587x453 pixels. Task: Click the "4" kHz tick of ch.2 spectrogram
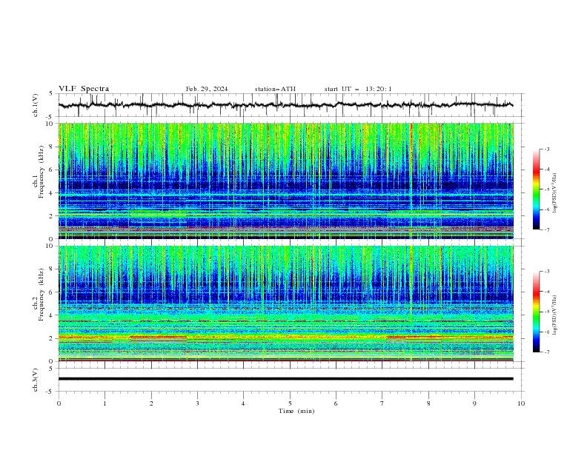click(52, 315)
